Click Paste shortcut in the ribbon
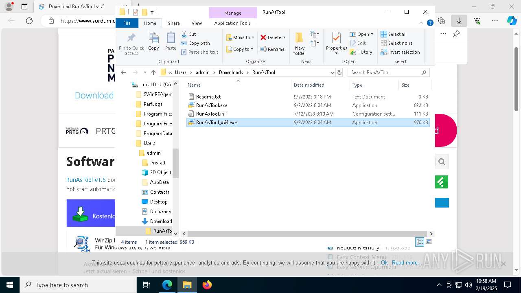 tap(199, 52)
